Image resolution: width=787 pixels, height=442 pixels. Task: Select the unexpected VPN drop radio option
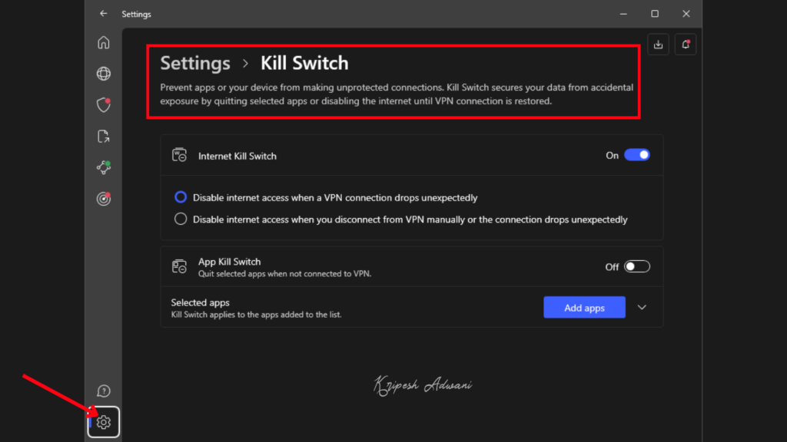(x=180, y=197)
